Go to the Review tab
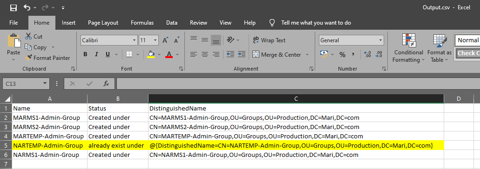This screenshot has width=480, height=169. (x=199, y=23)
